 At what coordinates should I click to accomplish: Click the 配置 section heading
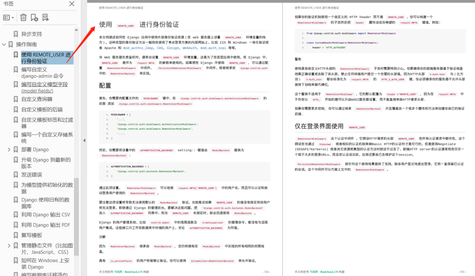click(105, 86)
